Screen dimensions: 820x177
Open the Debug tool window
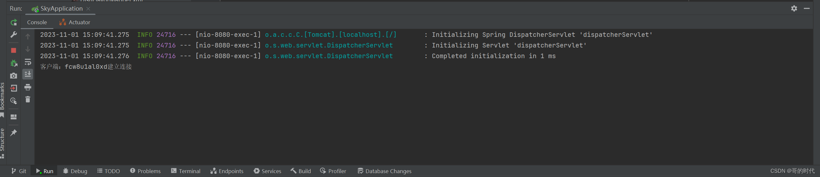pyautogui.click(x=75, y=171)
